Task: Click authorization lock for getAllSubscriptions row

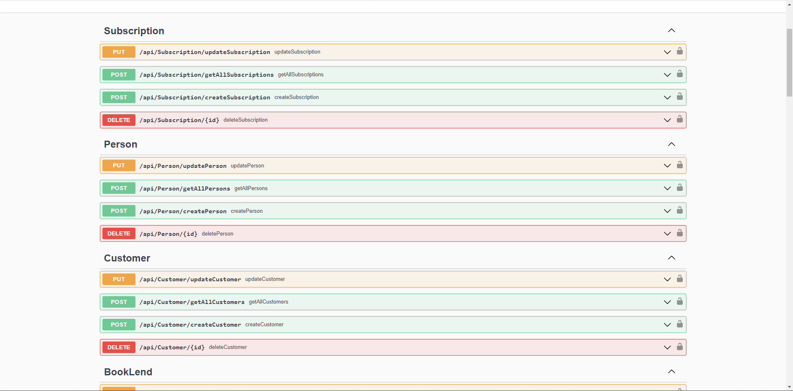Action: pos(679,74)
